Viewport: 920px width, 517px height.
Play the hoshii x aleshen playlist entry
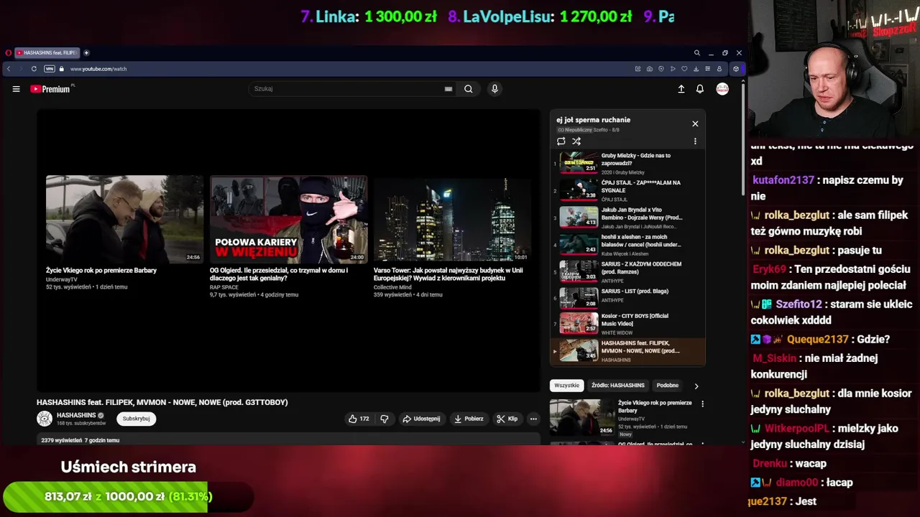pos(627,245)
